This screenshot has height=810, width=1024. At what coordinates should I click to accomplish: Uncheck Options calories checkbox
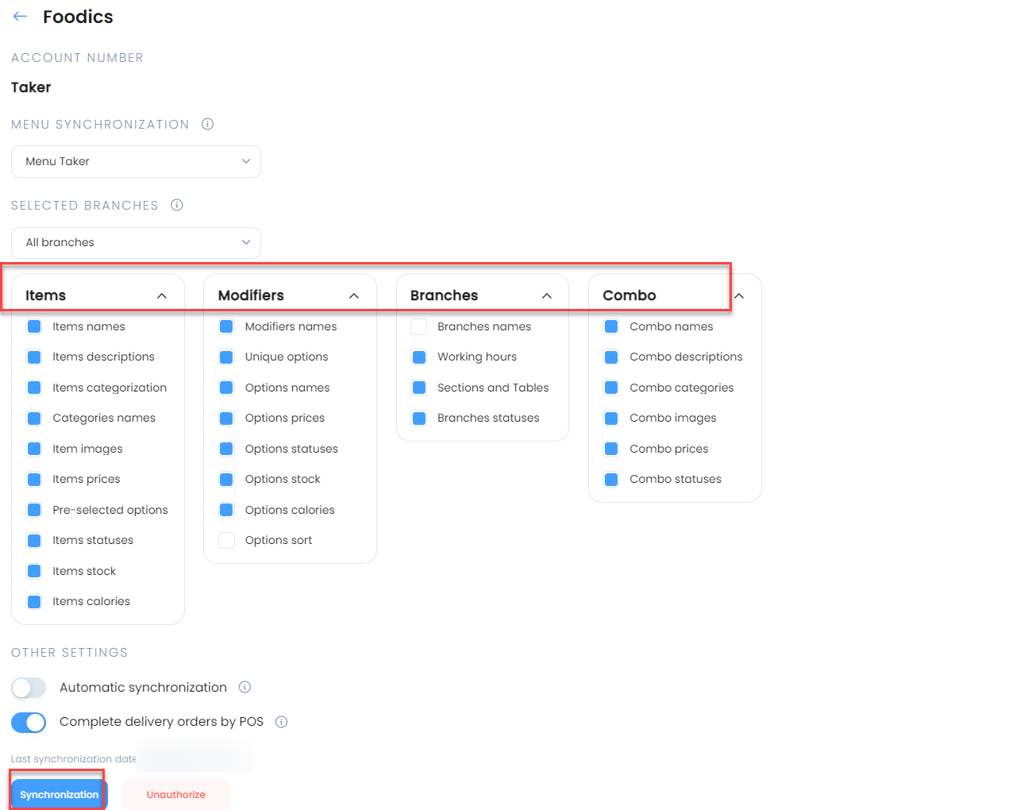click(226, 510)
